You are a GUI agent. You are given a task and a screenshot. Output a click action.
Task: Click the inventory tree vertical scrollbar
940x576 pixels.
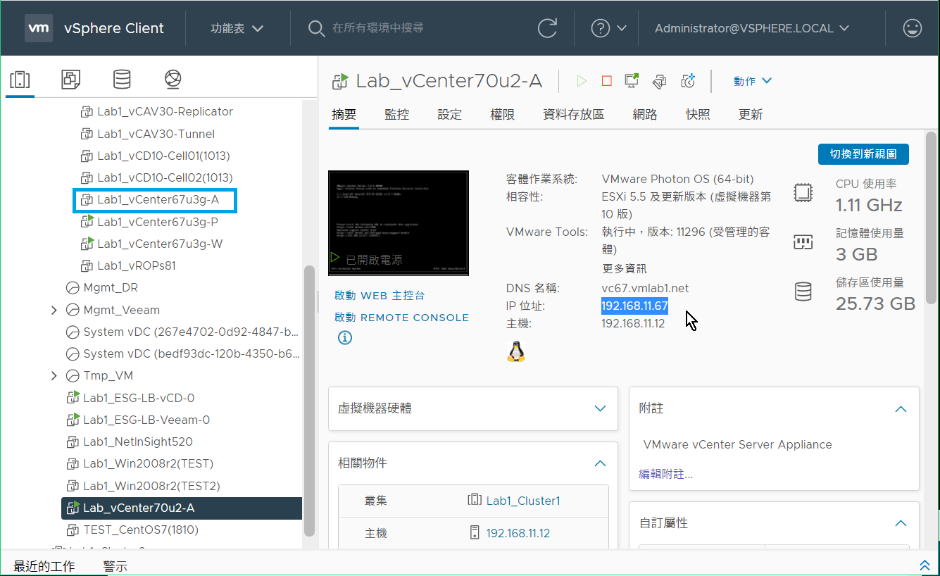tap(308, 401)
